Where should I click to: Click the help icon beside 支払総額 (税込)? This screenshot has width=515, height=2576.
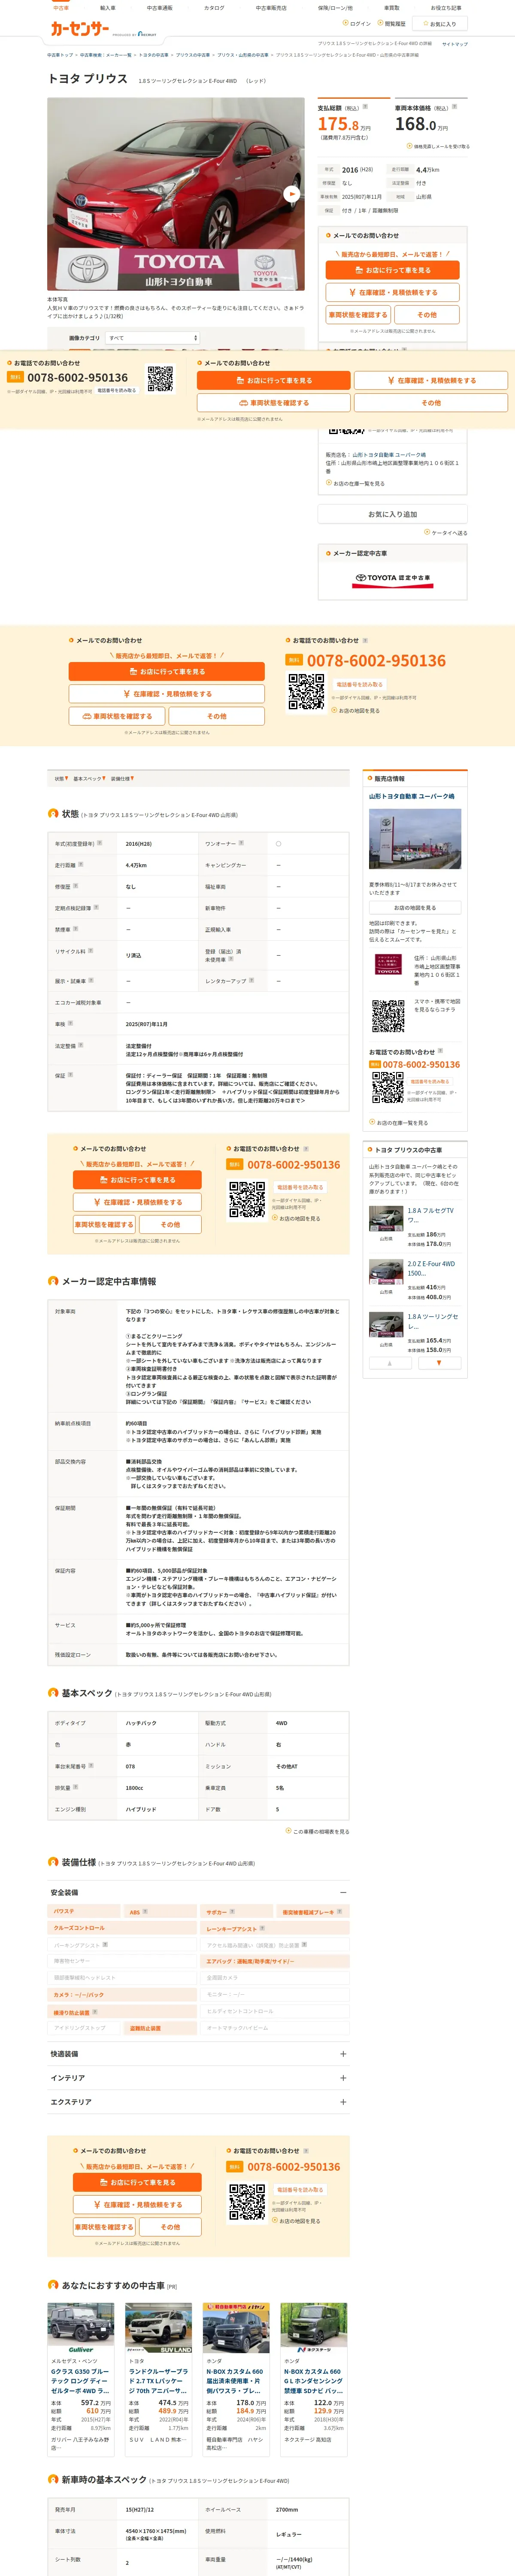(364, 107)
